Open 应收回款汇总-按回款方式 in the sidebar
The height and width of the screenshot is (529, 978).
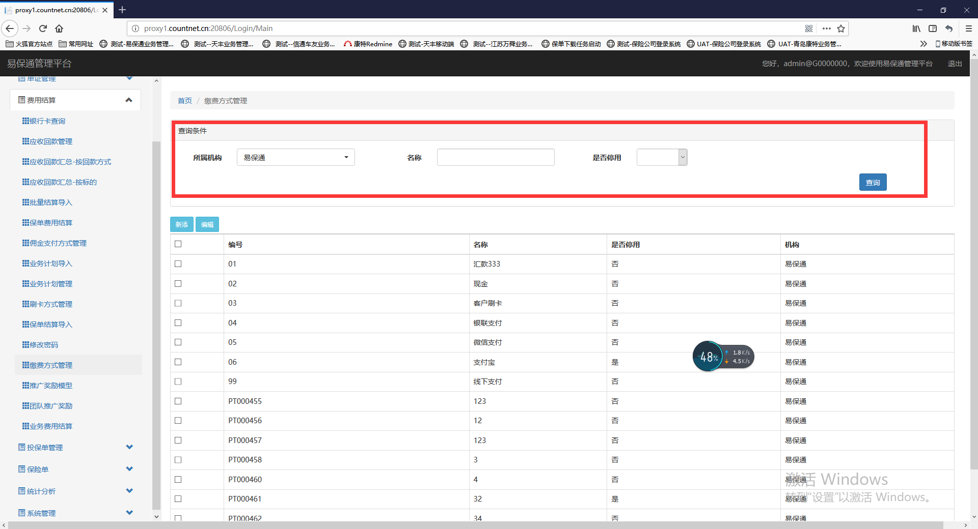[67, 162]
